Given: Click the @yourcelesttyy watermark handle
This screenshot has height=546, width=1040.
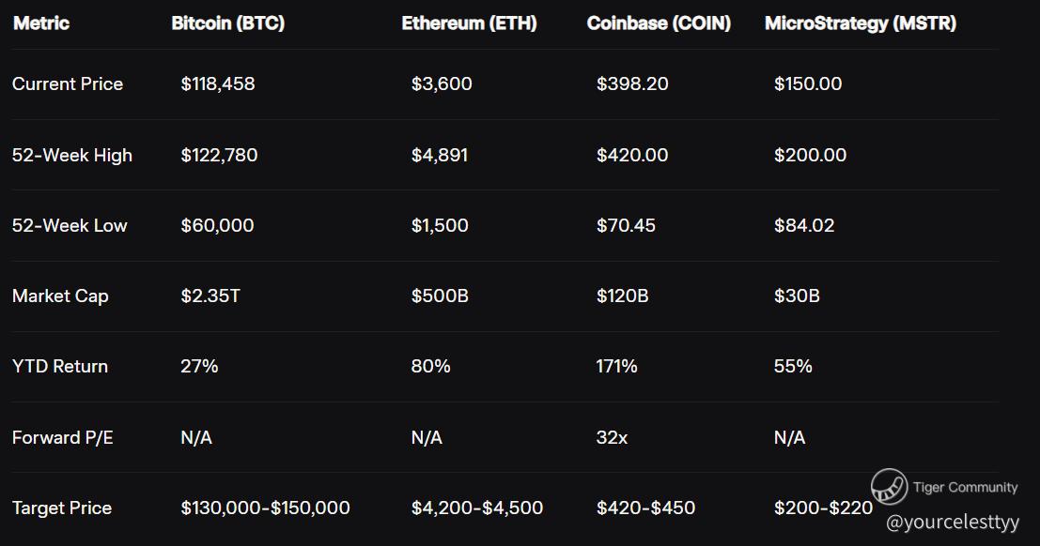Looking at the screenshot, I should [953, 522].
